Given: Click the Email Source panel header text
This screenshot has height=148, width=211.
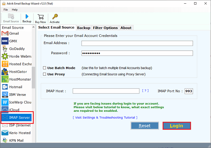Looking at the screenshot, I should click(x=13, y=28).
